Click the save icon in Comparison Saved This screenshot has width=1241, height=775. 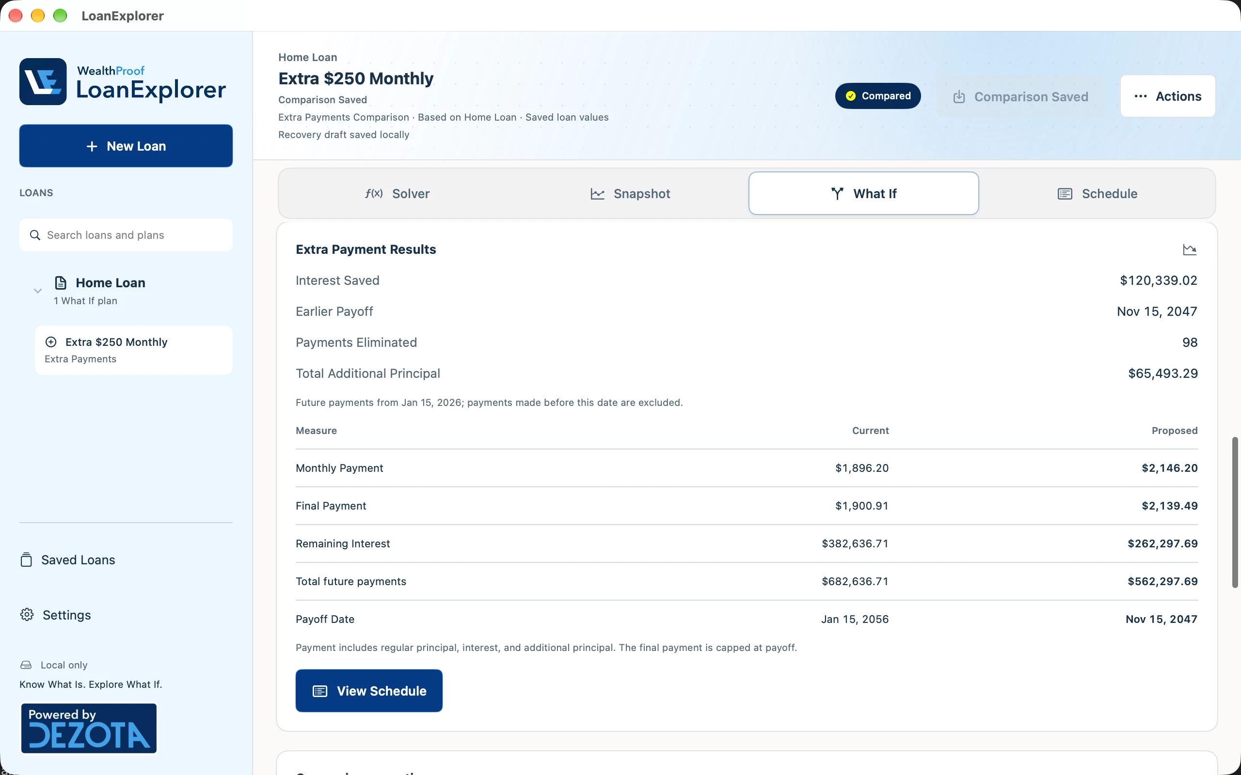959,97
